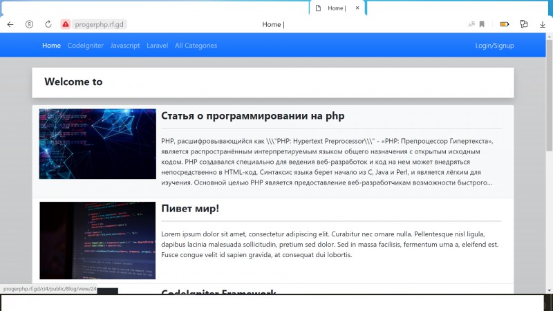Open the Laravel category link

pyautogui.click(x=158, y=46)
